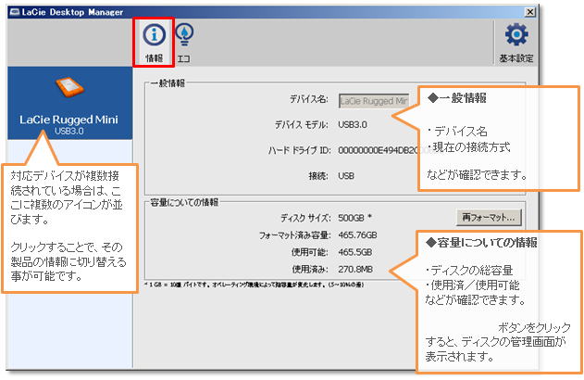Select available space value 465.5GB

click(355, 252)
